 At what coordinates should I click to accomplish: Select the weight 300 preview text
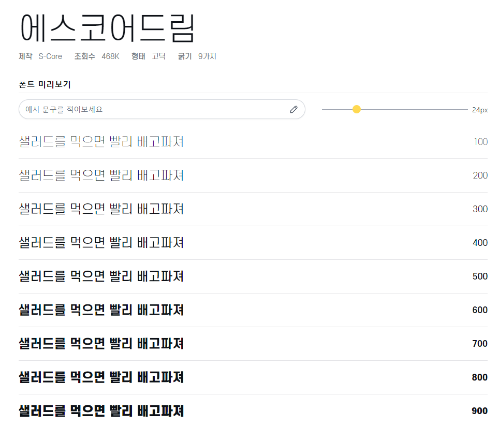pos(101,209)
